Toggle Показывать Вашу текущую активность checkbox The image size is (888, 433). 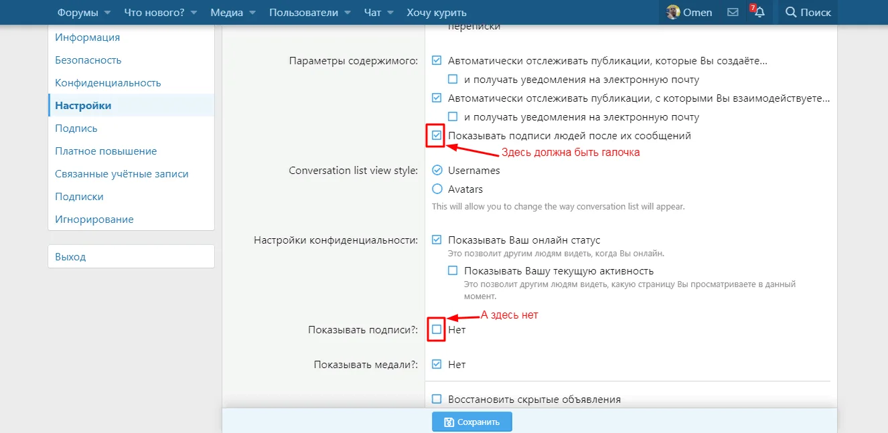pyautogui.click(x=453, y=270)
